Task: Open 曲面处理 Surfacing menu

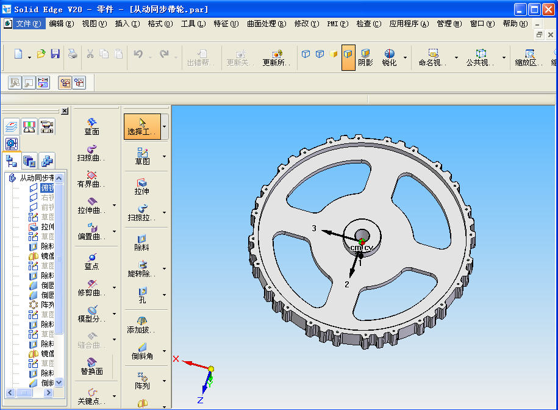Action: (x=266, y=24)
